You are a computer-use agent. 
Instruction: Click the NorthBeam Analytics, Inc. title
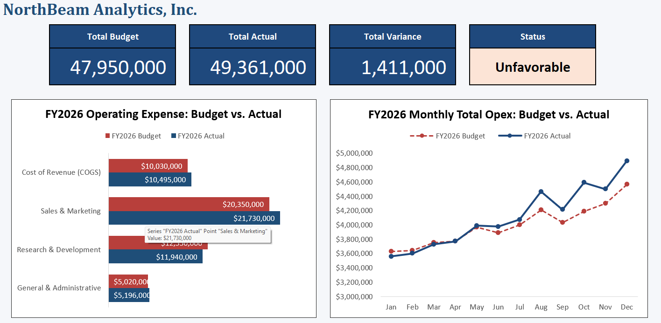coord(100,9)
